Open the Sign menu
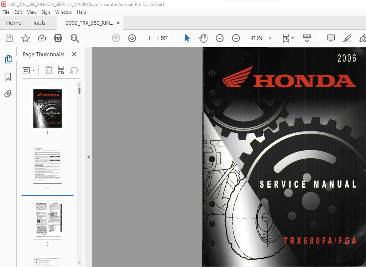 click(x=46, y=12)
